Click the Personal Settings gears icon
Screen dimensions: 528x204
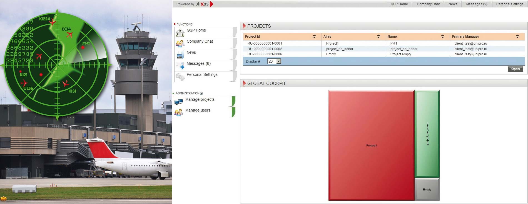point(180,77)
